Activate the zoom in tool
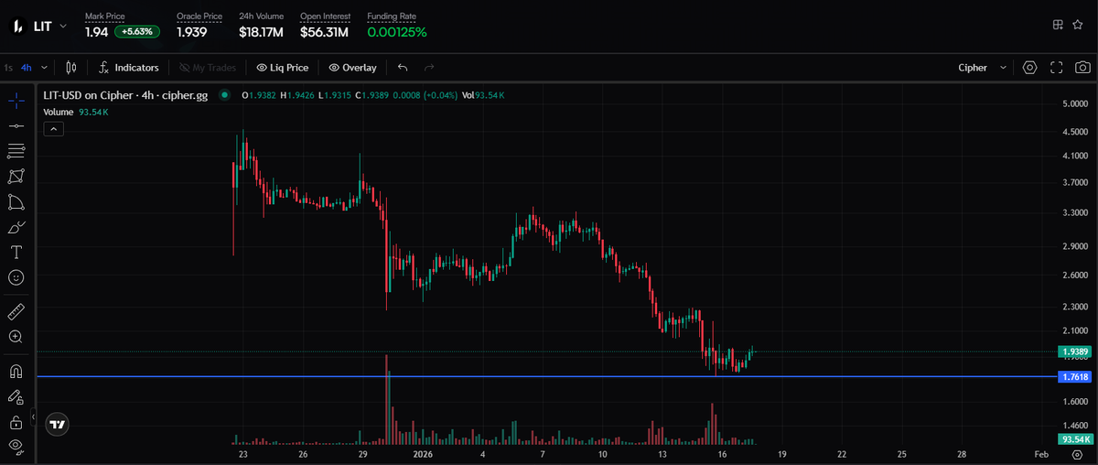The height and width of the screenshot is (465, 1098). click(16, 337)
